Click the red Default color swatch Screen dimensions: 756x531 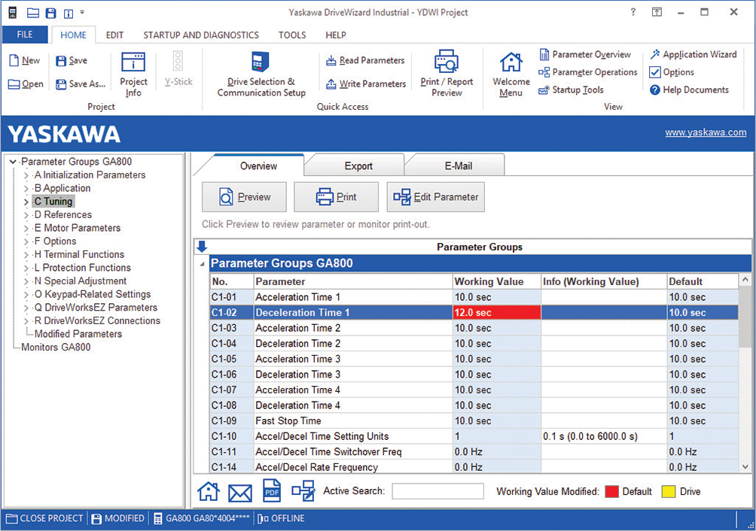pyautogui.click(x=611, y=492)
